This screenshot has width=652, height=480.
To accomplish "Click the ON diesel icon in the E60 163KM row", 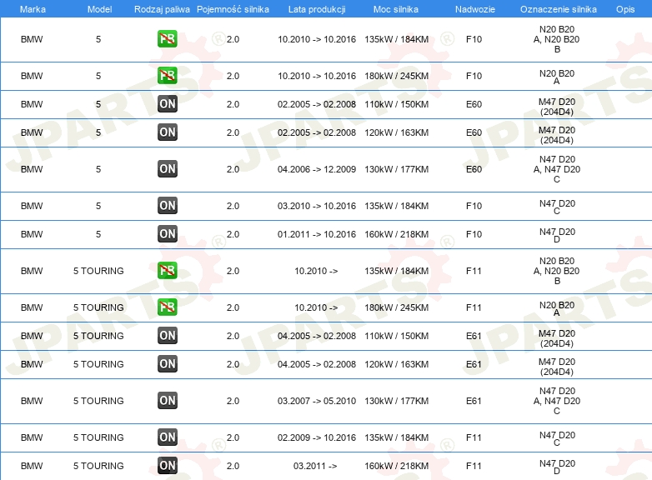I will point(167,132).
